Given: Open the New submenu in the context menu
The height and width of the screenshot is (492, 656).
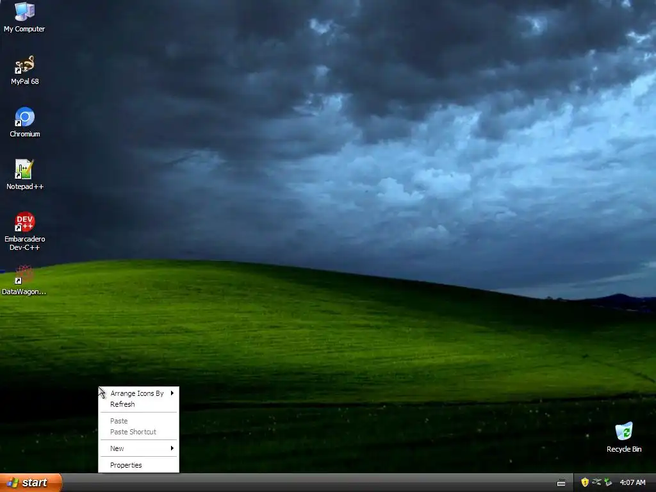Looking at the screenshot, I should tap(138, 448).
